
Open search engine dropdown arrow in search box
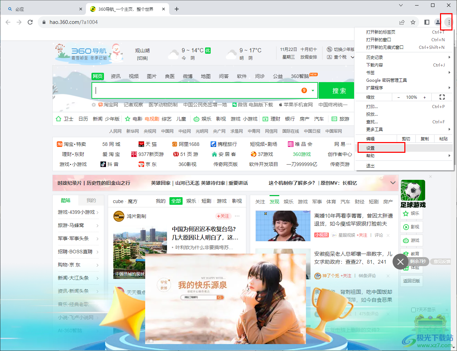click(x=313, y=91)
